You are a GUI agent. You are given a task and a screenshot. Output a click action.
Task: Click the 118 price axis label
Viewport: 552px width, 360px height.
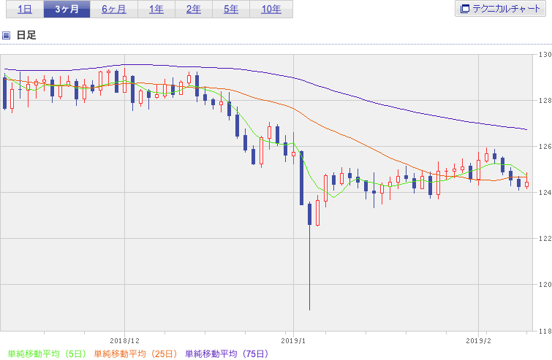[545, 331]
